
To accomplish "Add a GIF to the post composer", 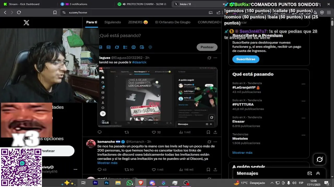I will 109,47.
